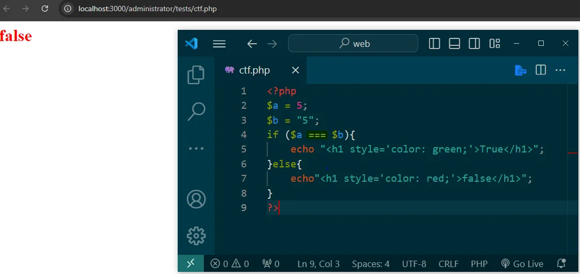Open the Explorer view in activity bar
This screenshot has height=274, width=580.
click(196, 75)
